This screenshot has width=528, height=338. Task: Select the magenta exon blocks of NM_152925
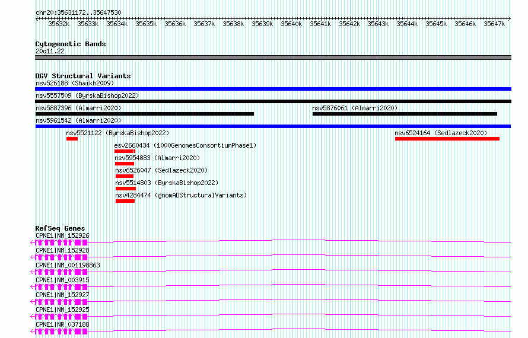[x=61, y=317]
